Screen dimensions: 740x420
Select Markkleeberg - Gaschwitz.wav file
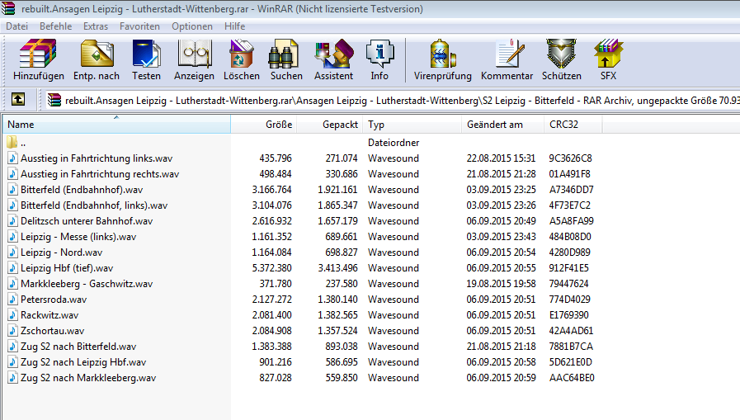[87, 284]
